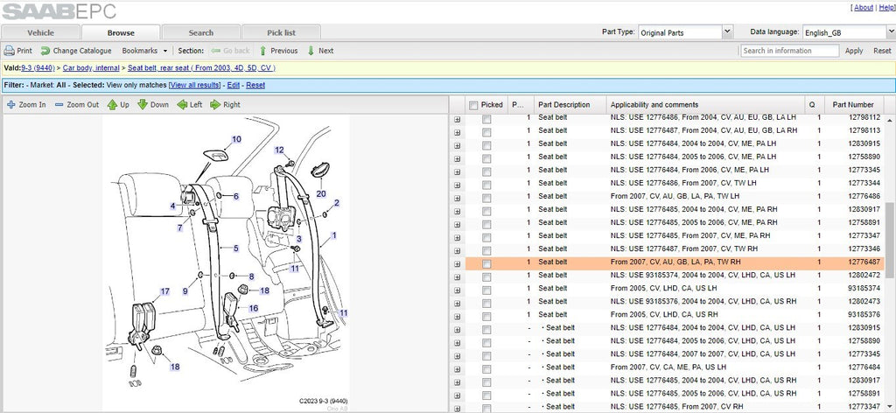Click the filter Reset link
896x413 pixels.
(x=255, y=85)
